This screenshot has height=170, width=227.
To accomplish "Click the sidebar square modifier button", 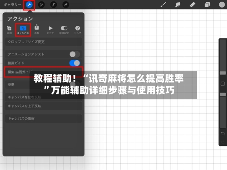I will click(223, 84).
